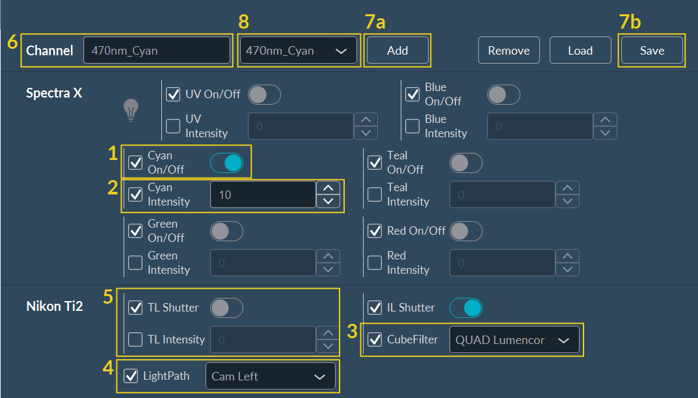Enable the Teal Intensity checkbox
698x398 pixels.
click(x=375, y=194)
